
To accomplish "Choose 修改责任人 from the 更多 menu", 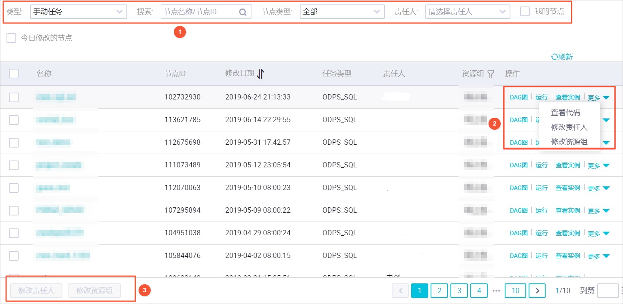I will [x=569, y=127].
